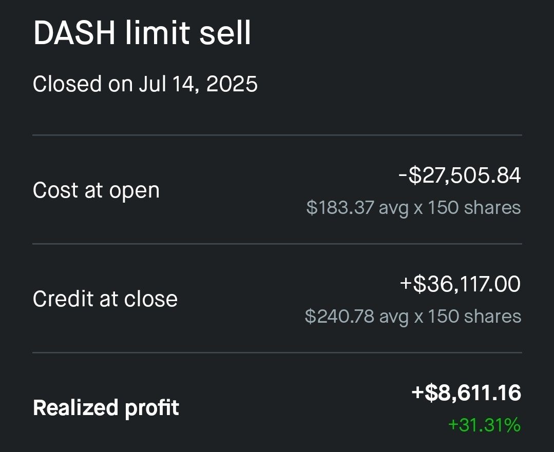Select the -$27,505.84 cost amount
Viewport: 554px width, 452px height.
coord(460,175)
